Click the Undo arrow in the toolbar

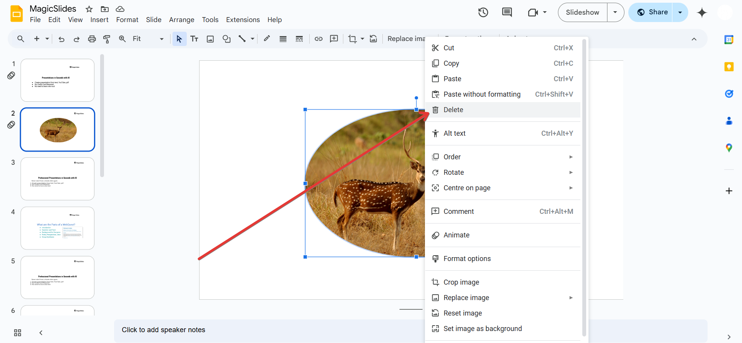click(61, 39)
